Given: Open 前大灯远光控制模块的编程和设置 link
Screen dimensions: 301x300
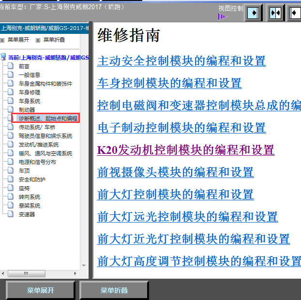Looking at the screenshot, I should click(x=188, y=217).
